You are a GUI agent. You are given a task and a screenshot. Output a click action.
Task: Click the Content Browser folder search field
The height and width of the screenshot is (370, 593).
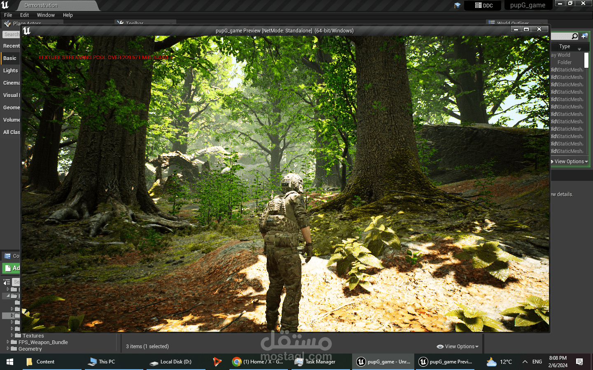(x=16, y=282)
